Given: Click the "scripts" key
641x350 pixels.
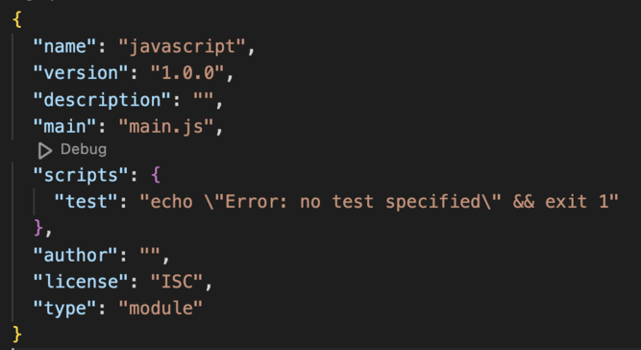Looking at the screenshot, I should (82, 175).
